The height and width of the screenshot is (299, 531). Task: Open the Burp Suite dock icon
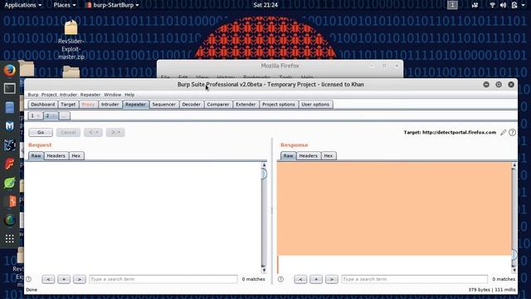pyautogui.click(x=10, y=201)
